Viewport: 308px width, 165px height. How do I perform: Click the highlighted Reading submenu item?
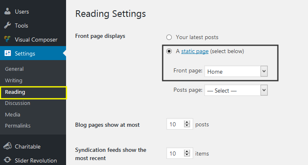15,92
